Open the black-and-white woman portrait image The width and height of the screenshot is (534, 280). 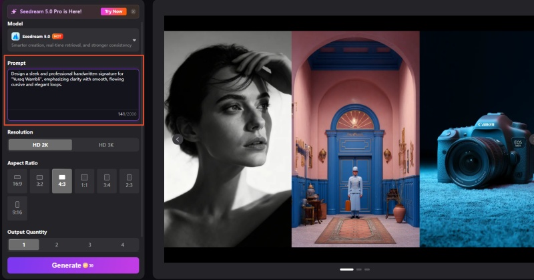[x=228, y=139]
